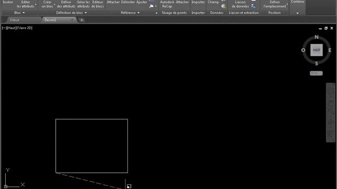This screenshot has width=337, height=189.
Task: Open Référence panel dialog launcher arrow
Action: (x=156, y=13)
